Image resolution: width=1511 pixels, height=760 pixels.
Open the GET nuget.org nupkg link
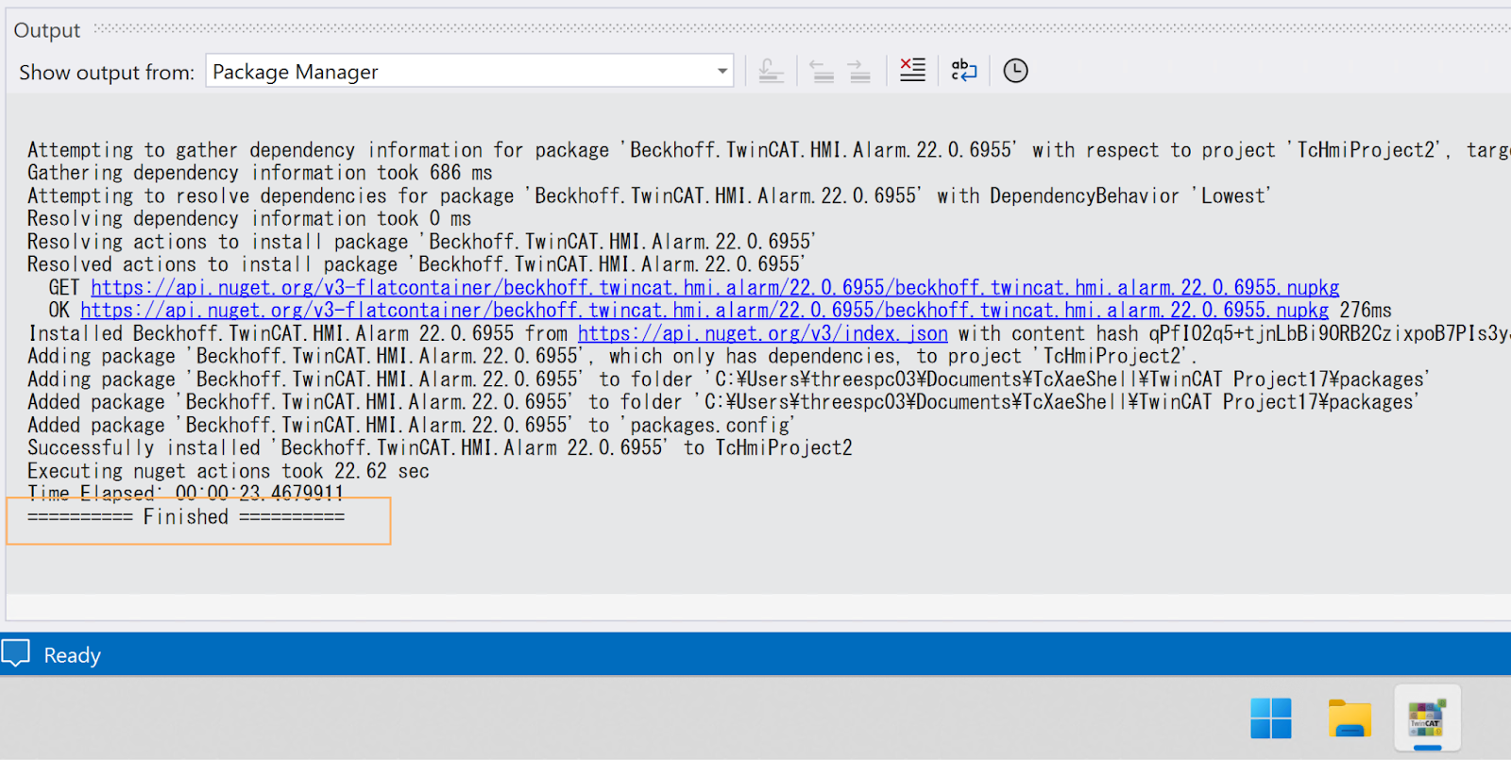click(715, 287)
